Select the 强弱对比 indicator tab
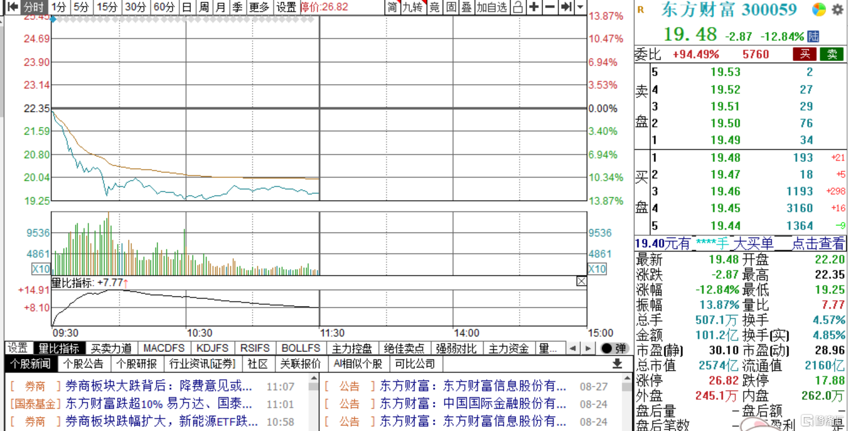 tap(455, 348)
